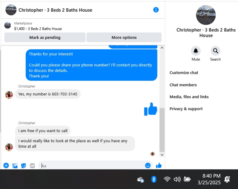
Task: Click the message about looking at the place
Action: click(75, 144)
